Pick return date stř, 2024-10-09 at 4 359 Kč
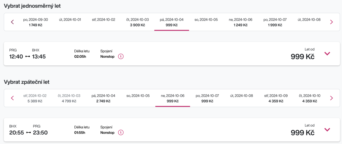The image size is (342, 144). 276,98
